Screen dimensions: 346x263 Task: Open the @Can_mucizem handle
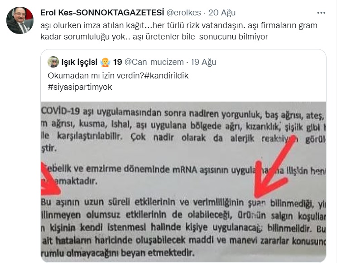[x=154, y=62]
